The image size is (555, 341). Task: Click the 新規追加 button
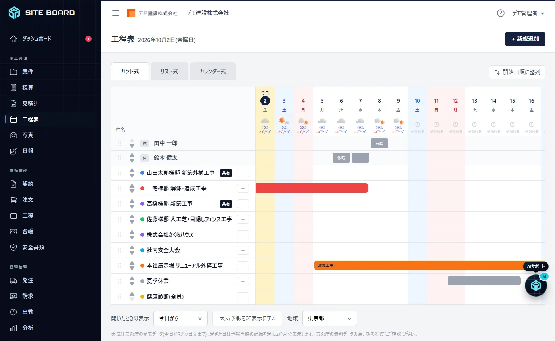coord(525,39)
